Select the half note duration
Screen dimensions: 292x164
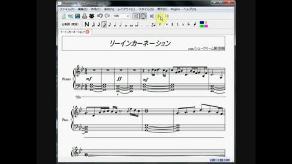tap(120, 24)
